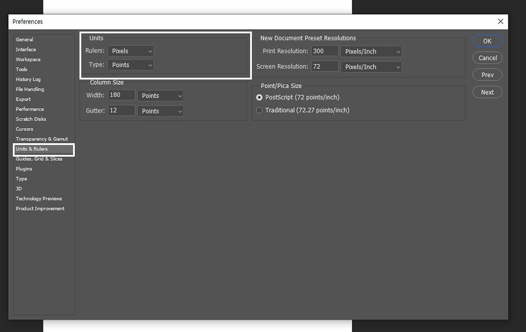526x332 pixels.
Task: Go to Workspace preferences
Action: (28, 60)
